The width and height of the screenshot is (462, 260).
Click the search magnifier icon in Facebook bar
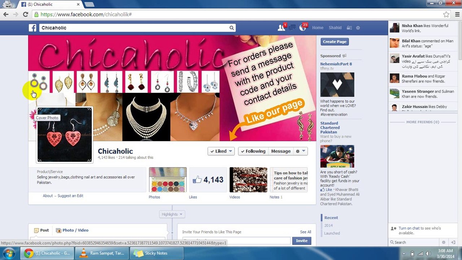point(232,28)
